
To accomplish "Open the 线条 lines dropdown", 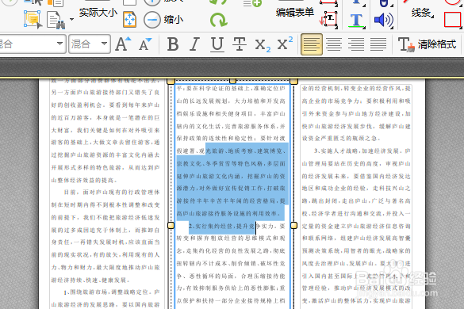I will [x=422, y=13].
